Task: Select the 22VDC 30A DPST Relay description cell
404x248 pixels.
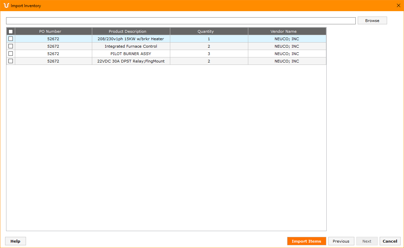Action: pos(131,61)
